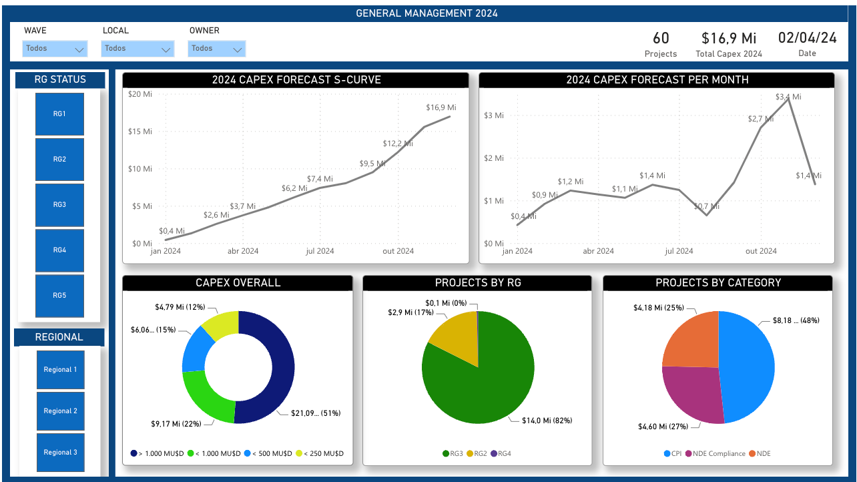
Task: Expand the LOCAL filter dropdown
Action: 137,49
